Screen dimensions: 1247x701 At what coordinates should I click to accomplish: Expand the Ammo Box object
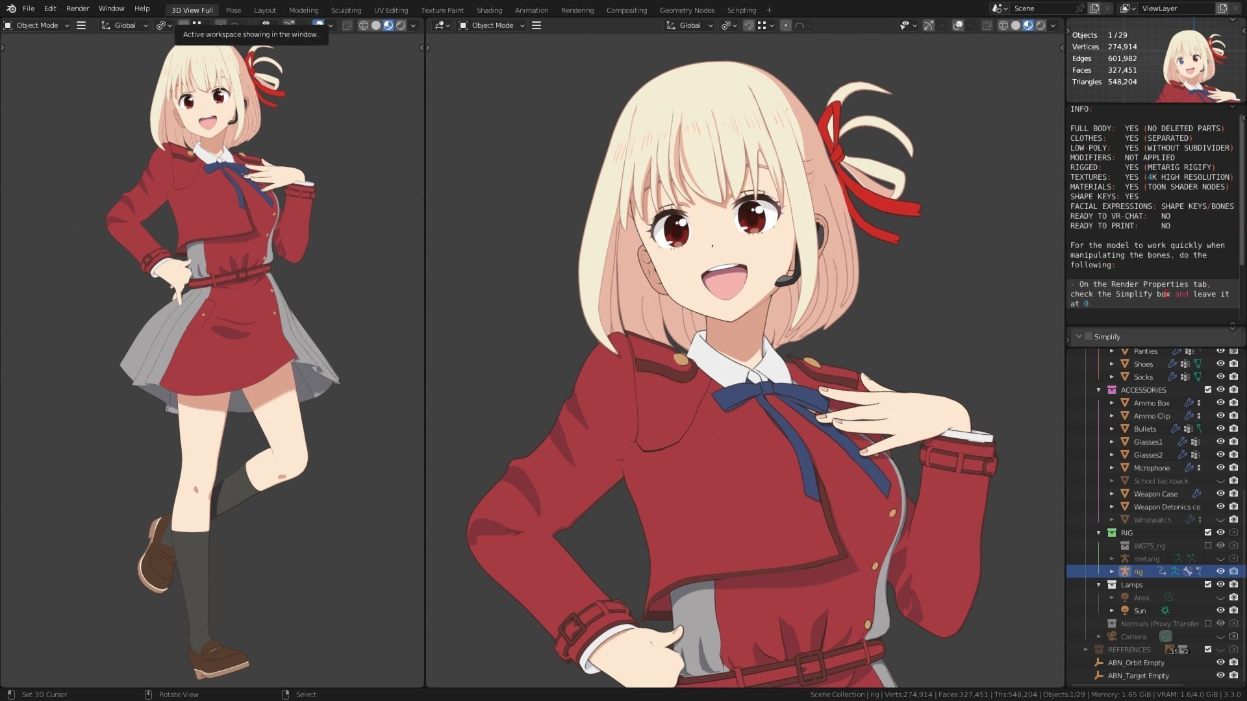coord(1112,403)
